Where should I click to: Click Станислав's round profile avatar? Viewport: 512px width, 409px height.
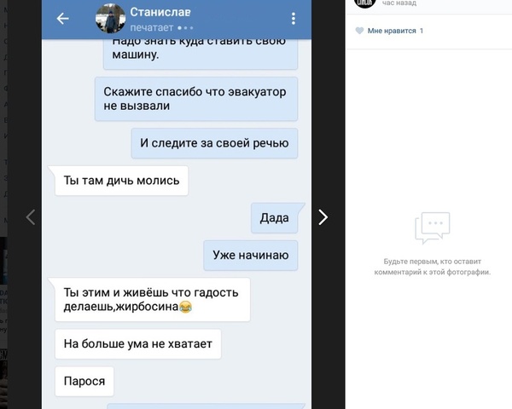coord(110,19)
